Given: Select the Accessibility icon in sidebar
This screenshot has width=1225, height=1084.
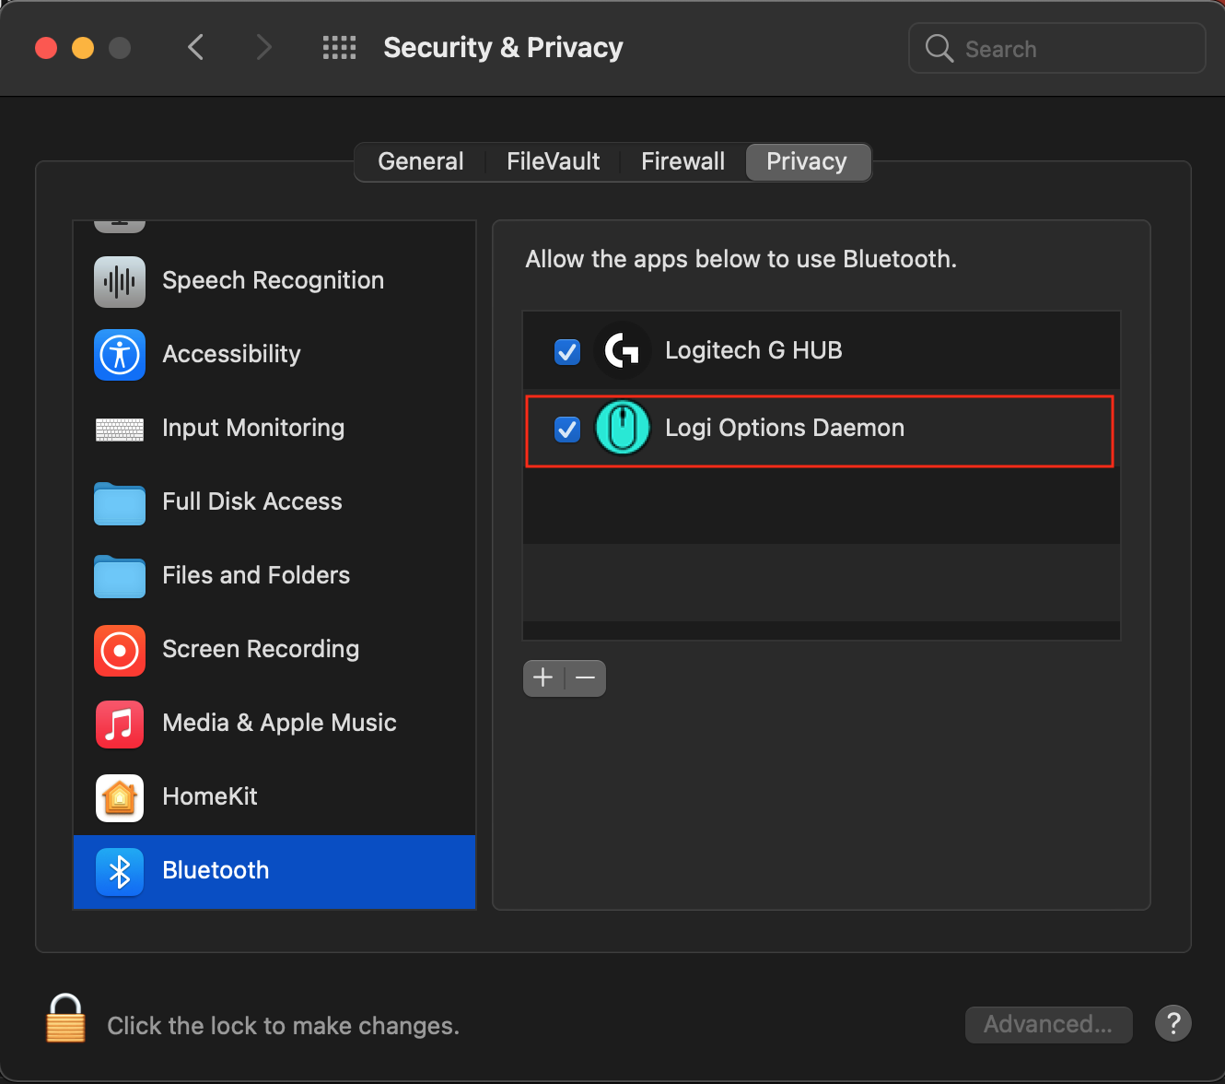Looking at the screenshot, I should [x=120, y=355].
